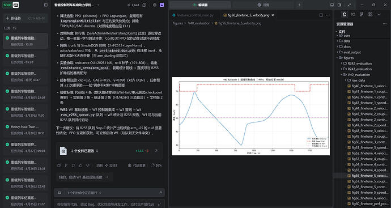391x208 pixels.
Task: Click the terminal icon in background command bar
Action: 59,193
